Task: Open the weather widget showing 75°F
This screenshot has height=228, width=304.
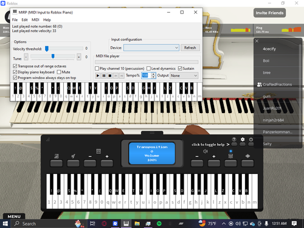Action: (207, 224)
